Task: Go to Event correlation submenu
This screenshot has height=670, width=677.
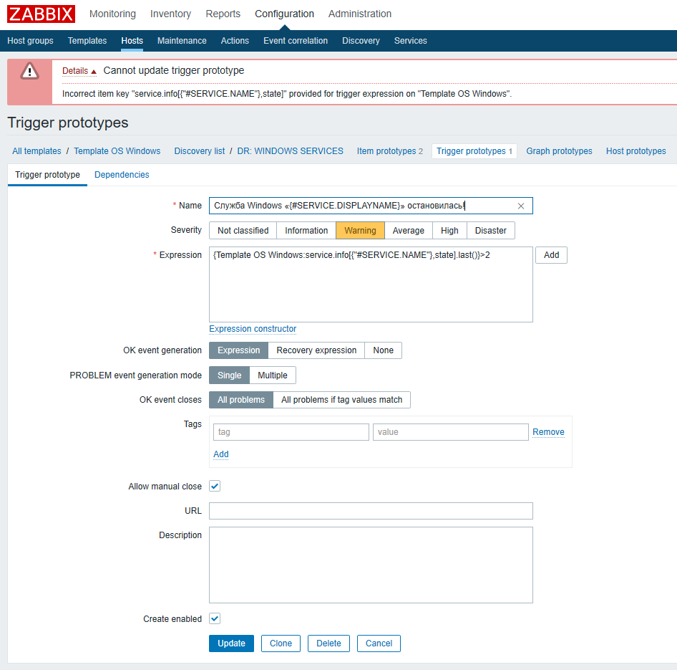Action: [x=296, y=41]
